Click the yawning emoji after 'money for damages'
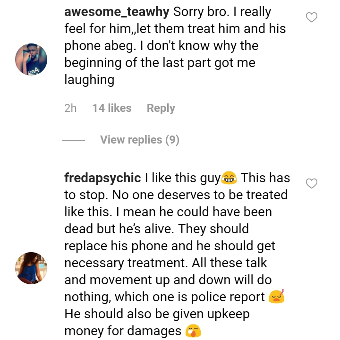This screenshot has height=340, width=340. [193, 331]
